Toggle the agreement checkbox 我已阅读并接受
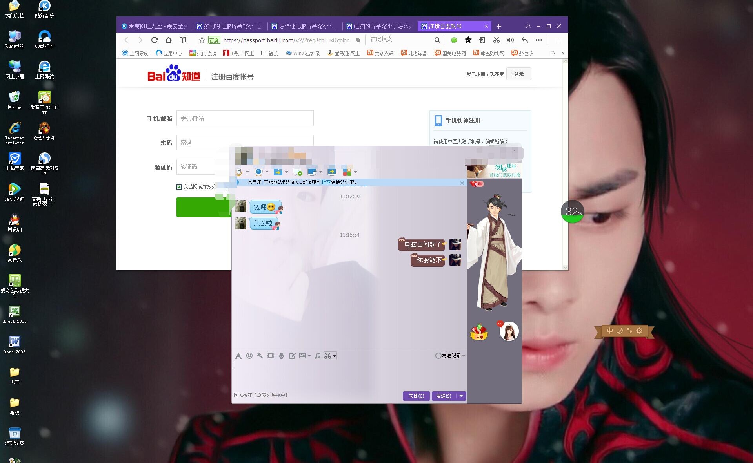The height and width of the screenshot is (463, 753). [179, 187]
